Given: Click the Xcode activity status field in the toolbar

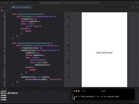Looking at the screenshot, I should pos(70,3).
